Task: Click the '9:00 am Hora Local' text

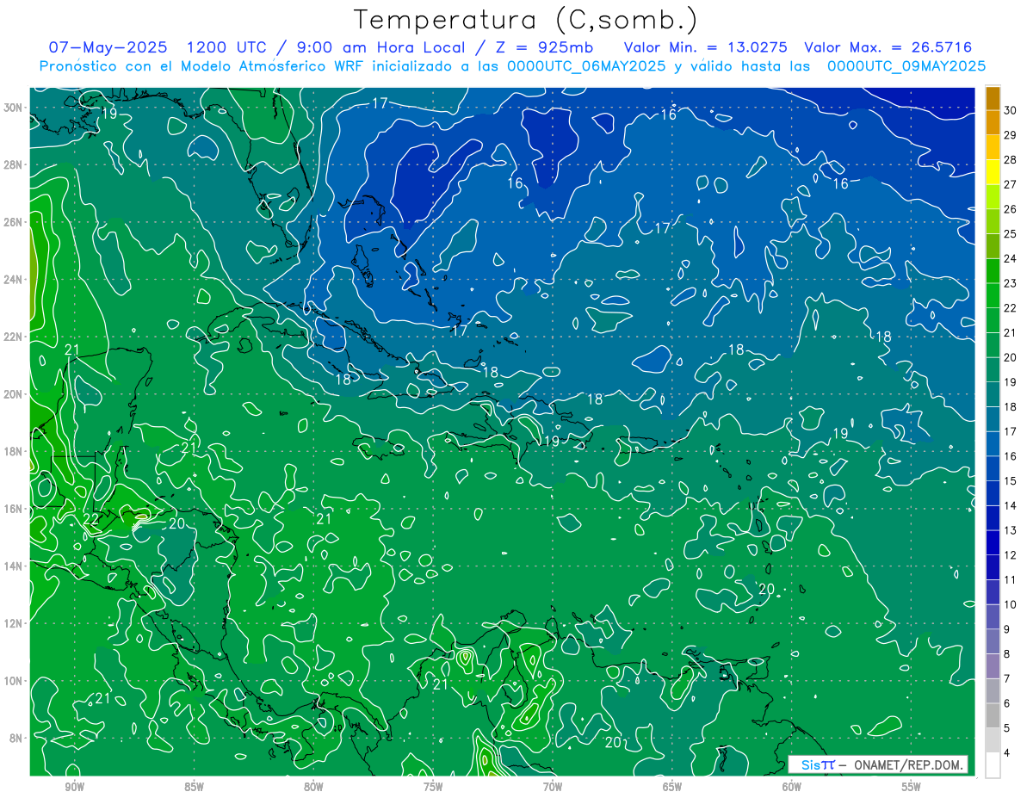Action: coord(379,47)
